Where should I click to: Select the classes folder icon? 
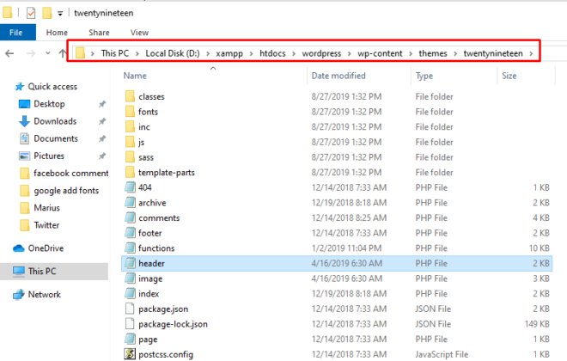click(130, 96)
